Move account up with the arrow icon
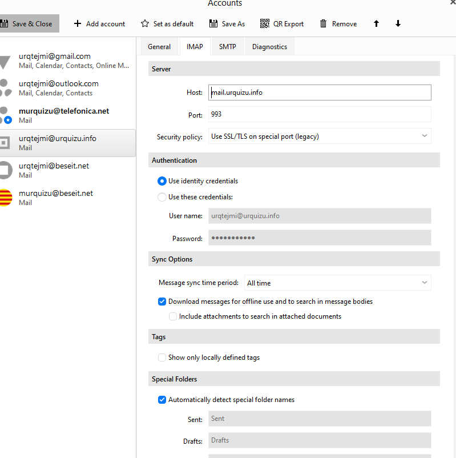Screen dimensions: 456x458 click(376, 24)
